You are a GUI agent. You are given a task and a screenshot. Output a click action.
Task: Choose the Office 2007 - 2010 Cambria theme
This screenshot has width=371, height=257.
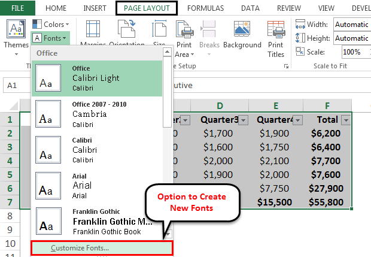[x=97, y=114]
